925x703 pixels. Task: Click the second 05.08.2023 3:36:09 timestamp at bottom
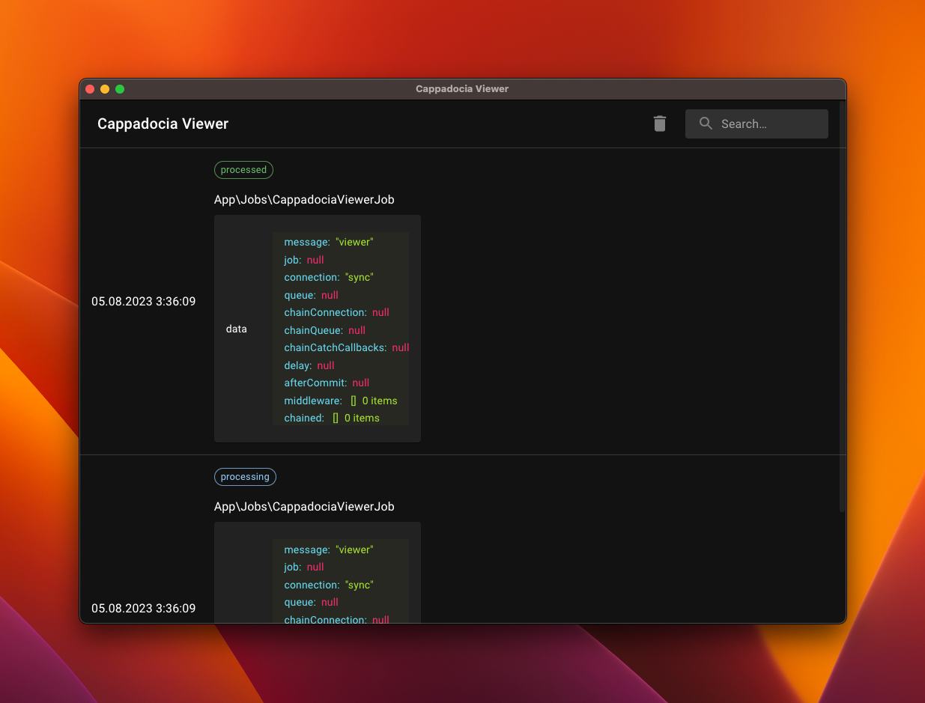[144, 609]
